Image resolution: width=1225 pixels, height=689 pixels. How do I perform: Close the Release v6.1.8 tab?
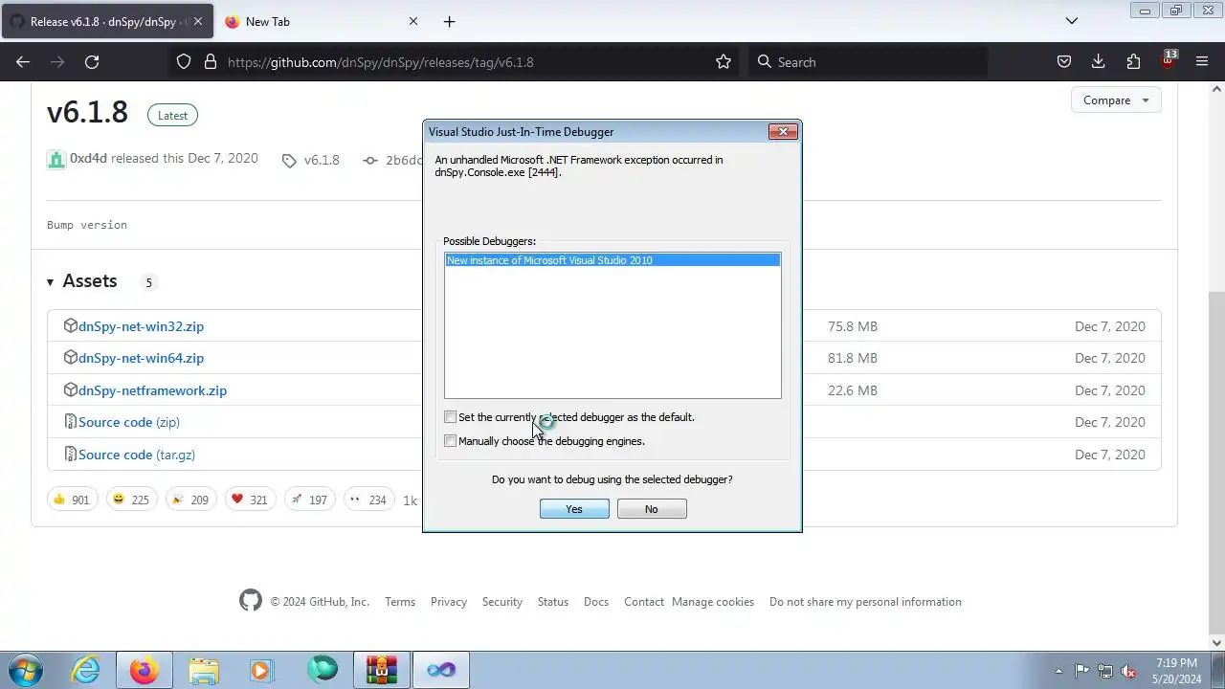tap(198, 21)
